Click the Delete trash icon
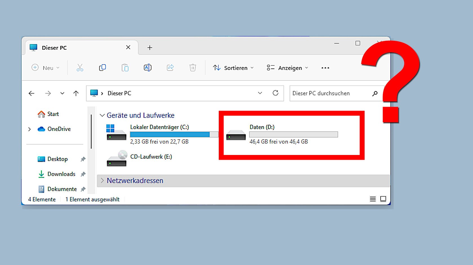473x265 pixels. (193, 68)
